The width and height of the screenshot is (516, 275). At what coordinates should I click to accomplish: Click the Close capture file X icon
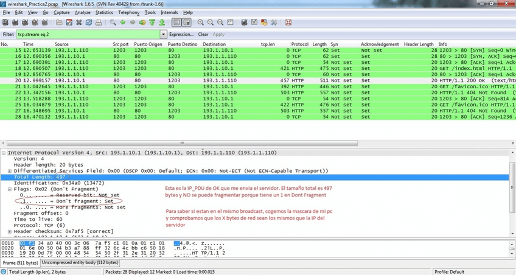coord(79,23)
